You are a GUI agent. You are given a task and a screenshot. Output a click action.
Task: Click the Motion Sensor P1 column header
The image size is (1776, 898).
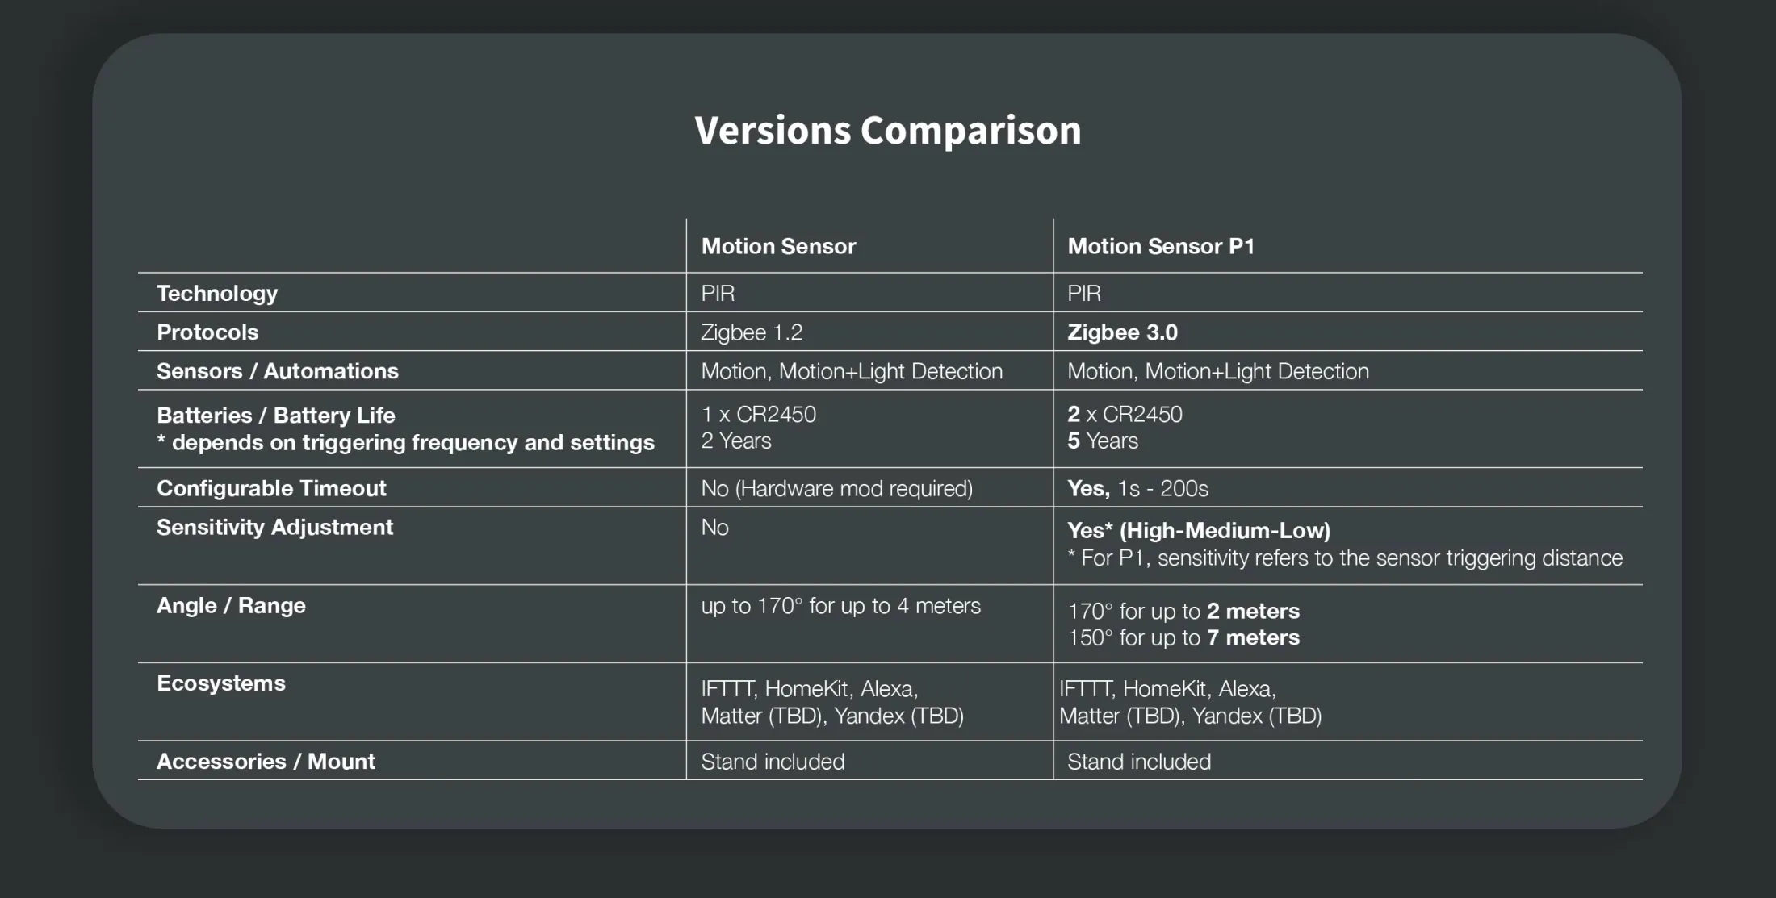[x=1161, y=246]
